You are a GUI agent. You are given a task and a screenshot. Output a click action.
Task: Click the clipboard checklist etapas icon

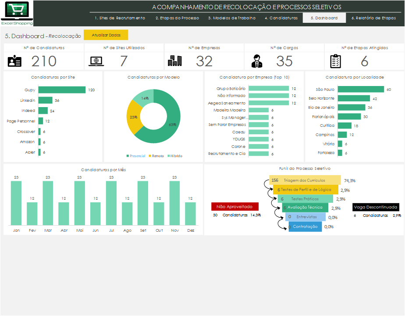pyautogui.click(x=335, y=61)
